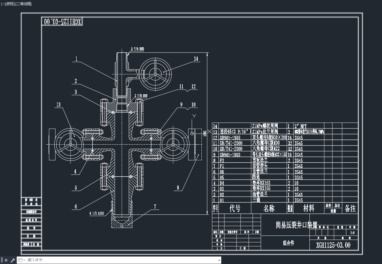Screen dimensions: 382x264
Task: Select the 盲板法兰 part name
Action: click(260, 160)
